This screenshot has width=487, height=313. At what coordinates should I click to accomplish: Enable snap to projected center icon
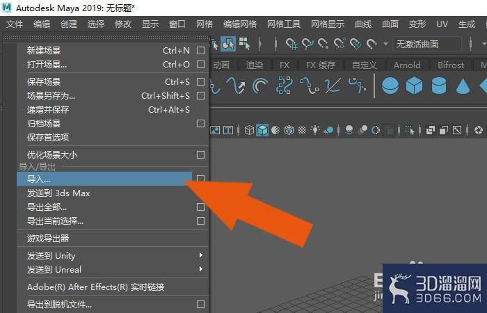pyautogui.click(x=340, y=44)
